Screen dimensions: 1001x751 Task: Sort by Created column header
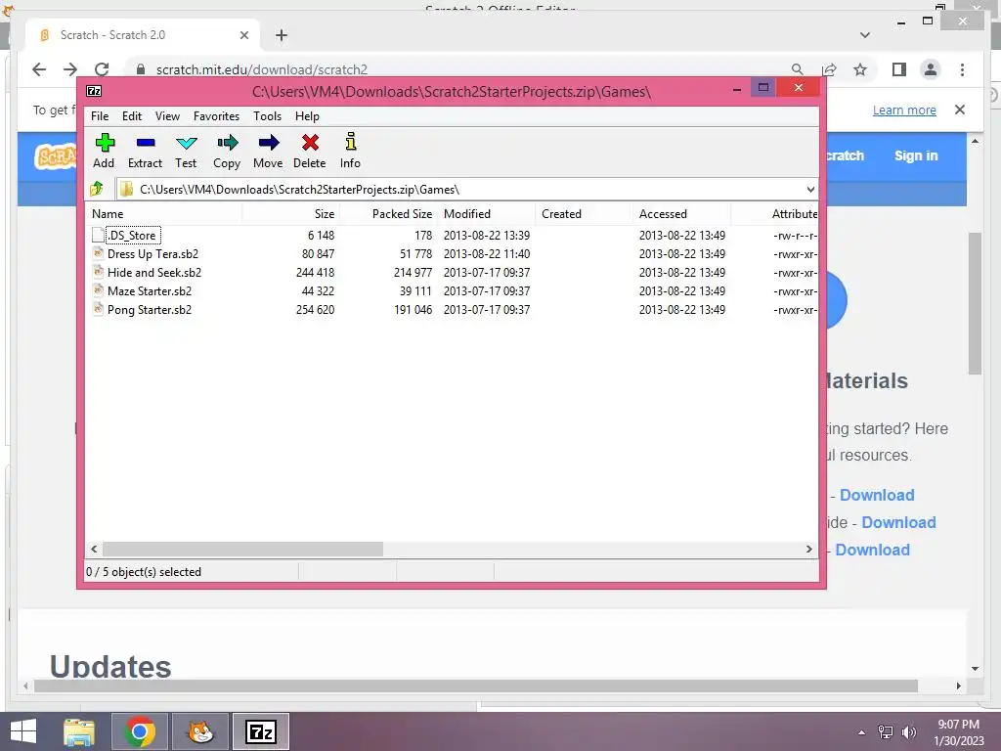coord(584,214)
